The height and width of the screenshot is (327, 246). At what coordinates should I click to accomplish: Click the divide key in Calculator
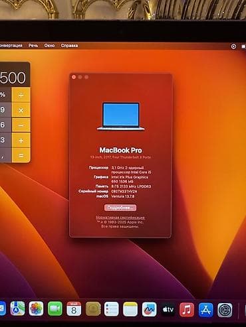[21, 95]
